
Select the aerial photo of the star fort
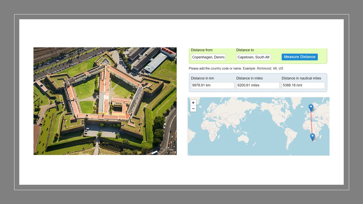(105, 101)
